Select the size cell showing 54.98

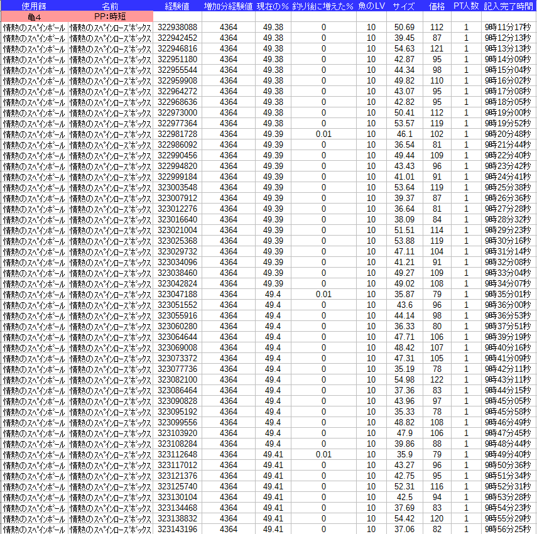coord(404,379)
